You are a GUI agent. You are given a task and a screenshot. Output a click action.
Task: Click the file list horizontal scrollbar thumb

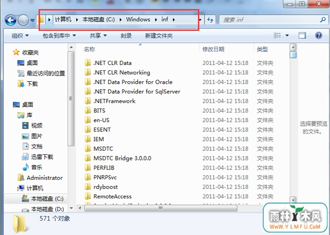coord(161,208)
